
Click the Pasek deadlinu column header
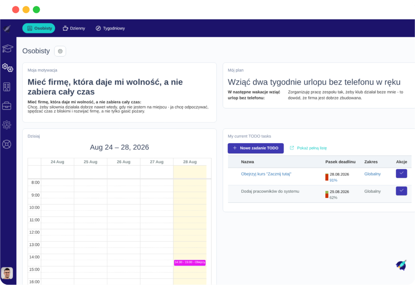341,162
